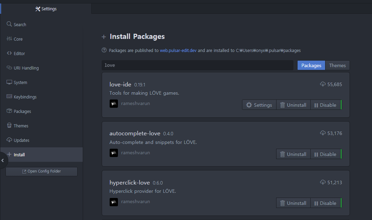Image resolution: width=372 pixels, height=220 pixels.
Task: Focus the package search field containing 'love'
Action: (198, 65)
